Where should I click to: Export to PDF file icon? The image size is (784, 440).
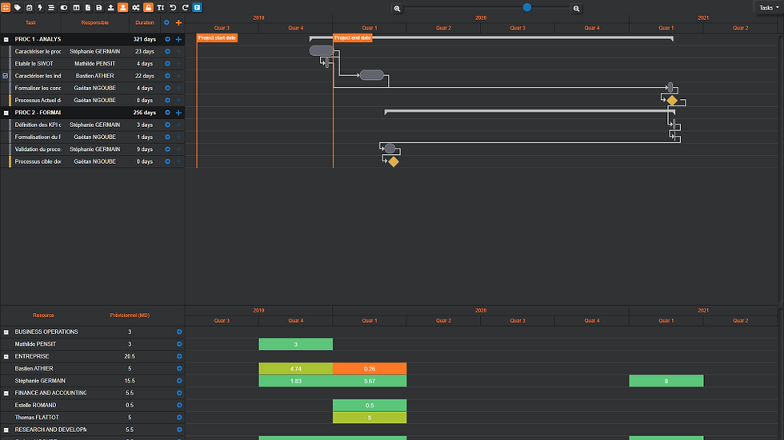tap(87, 7)
